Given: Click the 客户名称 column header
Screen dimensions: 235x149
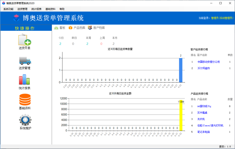Looking at the screenshot, I should click(x=202, y=55).
